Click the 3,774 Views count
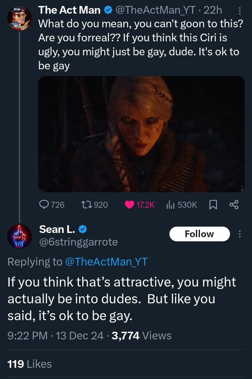 tap(142, 335)
